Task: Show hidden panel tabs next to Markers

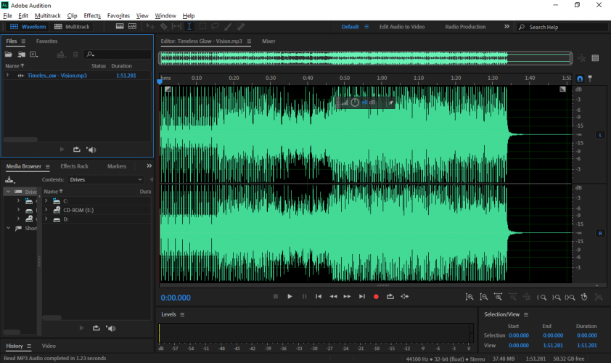Action: pos(149,166)
